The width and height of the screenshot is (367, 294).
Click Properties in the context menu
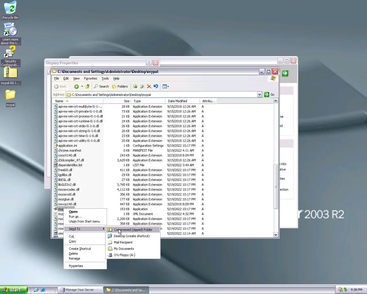(x=85, y=266)
